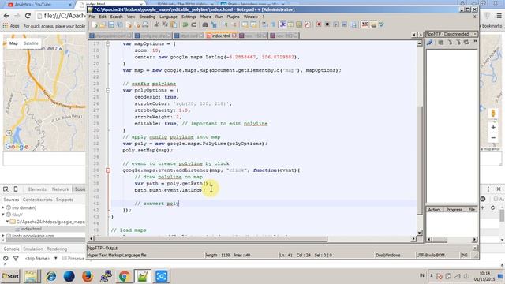Open the Emulation drawer tab
This screenshot has width=505, height=284.
click(33, 249)
